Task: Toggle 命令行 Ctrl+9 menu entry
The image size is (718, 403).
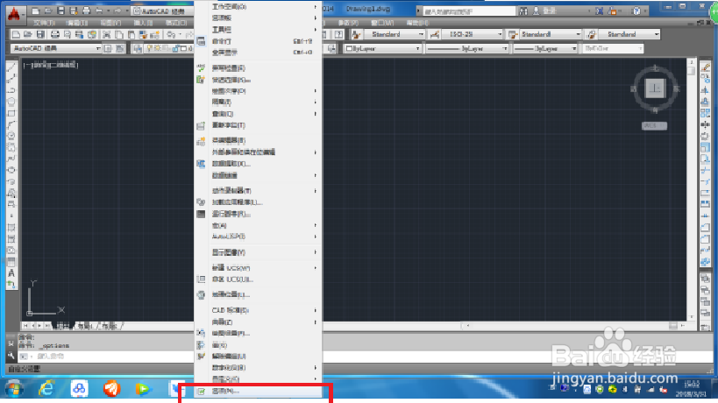Action: tap(259, 42)
